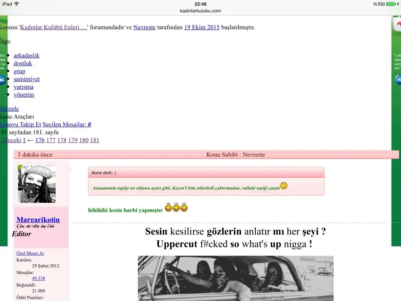Viewport: 401px width, 301px height.
Task: Click the first laughing emoticon after 'yapmıştır'
Action: click(168, 208)
